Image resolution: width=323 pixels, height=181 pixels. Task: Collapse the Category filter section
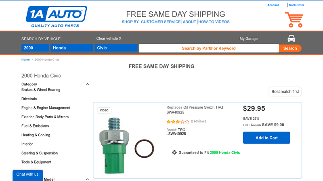(87, 84)
